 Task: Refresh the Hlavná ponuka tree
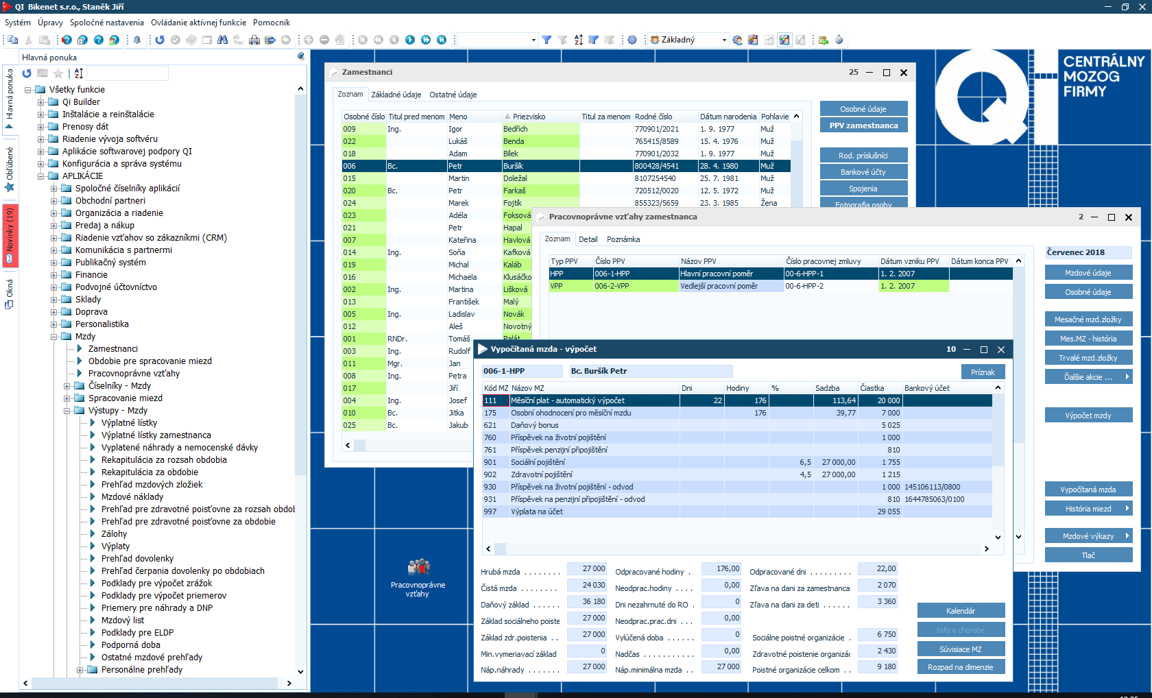click(x=27, y=73)
